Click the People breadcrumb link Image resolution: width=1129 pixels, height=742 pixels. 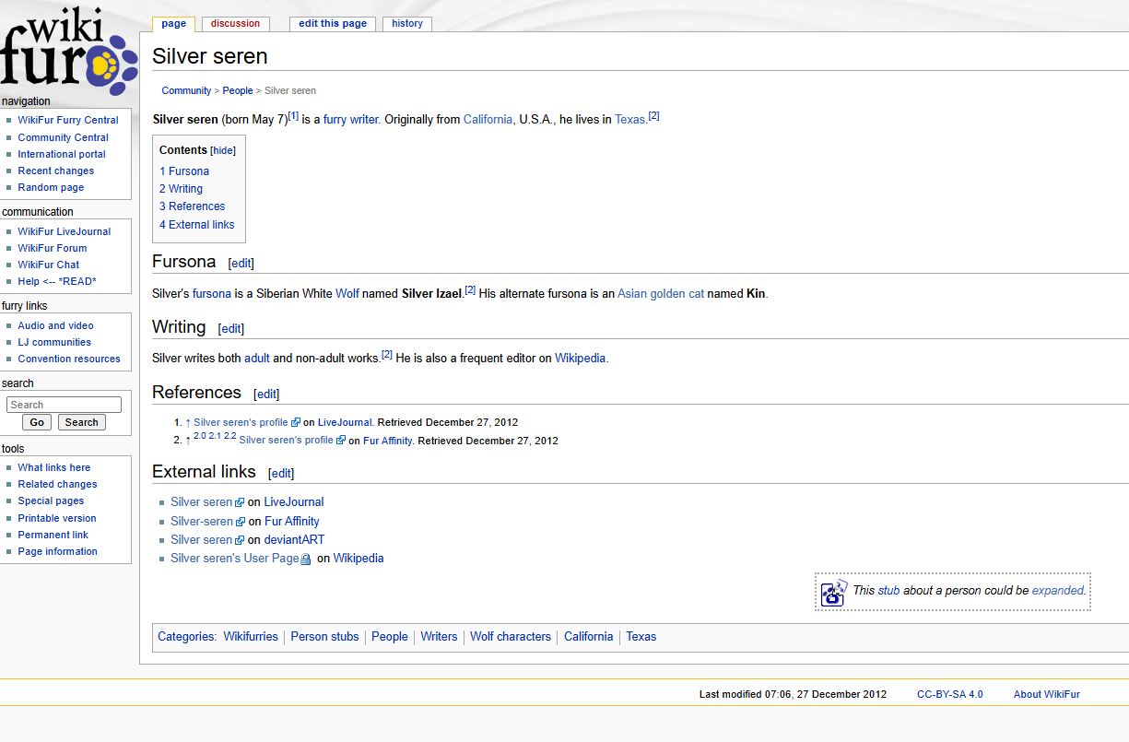(238, 90)
